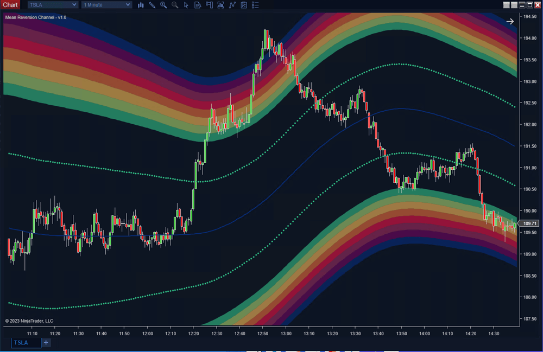543x352 pixels.
Task: Click the © 2023 NinjaTrader, LLC text
Action: coord(30,320)
